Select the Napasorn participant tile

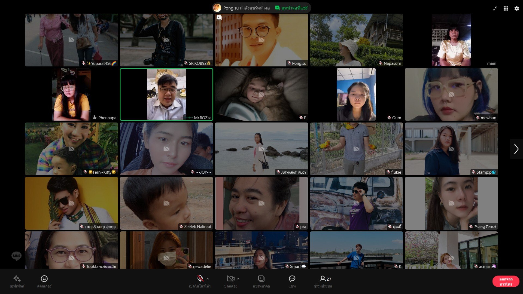tap(356, 40)
